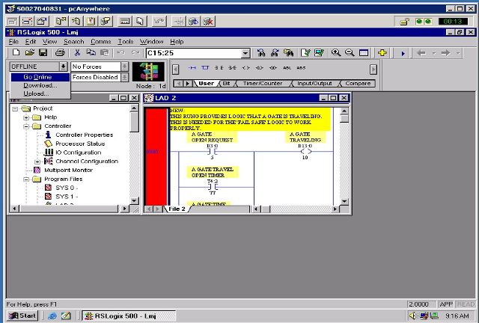Click the Replace binoculars icon
Screen dimensions: 479x323
click(288, 53)
